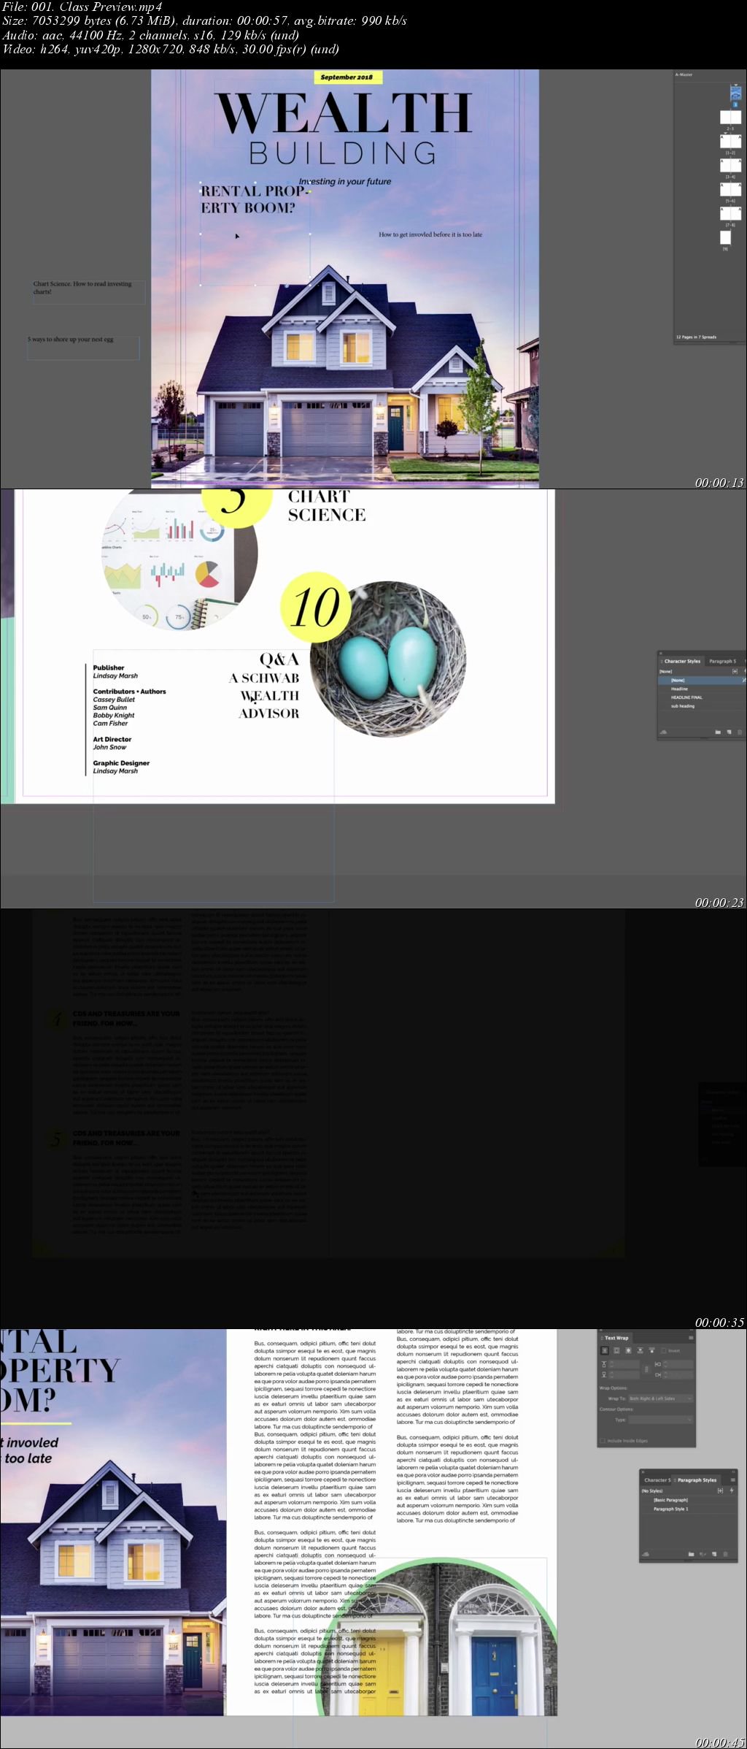Screen dimensions: 747x1749
Task: Click the left offset field in Text Wrap
Action: [677, 1364]
